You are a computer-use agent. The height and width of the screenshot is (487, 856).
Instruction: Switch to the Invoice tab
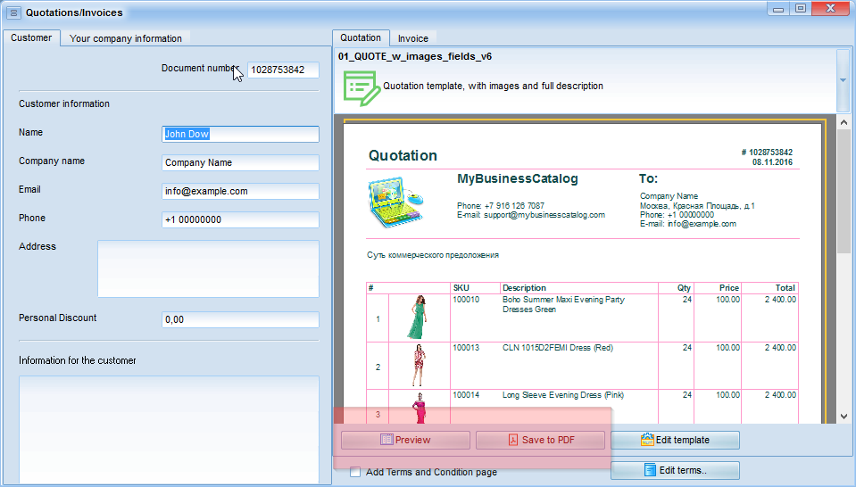pos(412,38)
